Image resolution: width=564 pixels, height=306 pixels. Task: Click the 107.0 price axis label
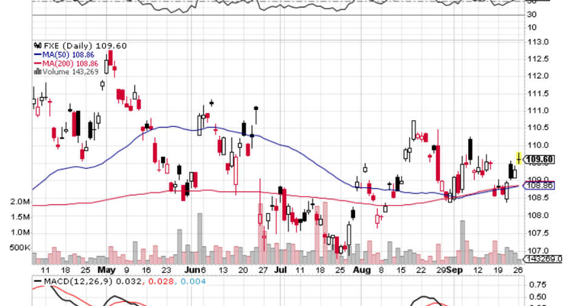(x=539, y=250)
